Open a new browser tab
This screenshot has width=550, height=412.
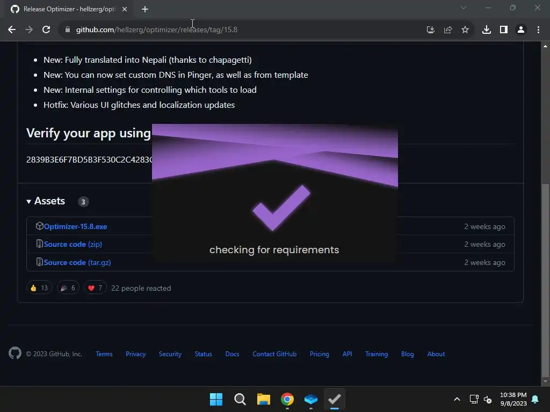tap(145, 9)
